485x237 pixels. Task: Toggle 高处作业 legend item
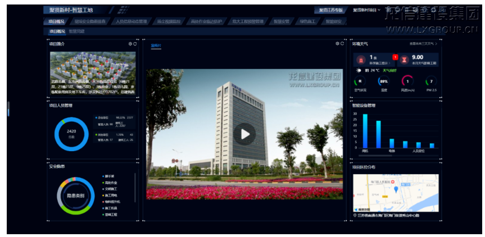pyautogui.click(x=111, y=183)
